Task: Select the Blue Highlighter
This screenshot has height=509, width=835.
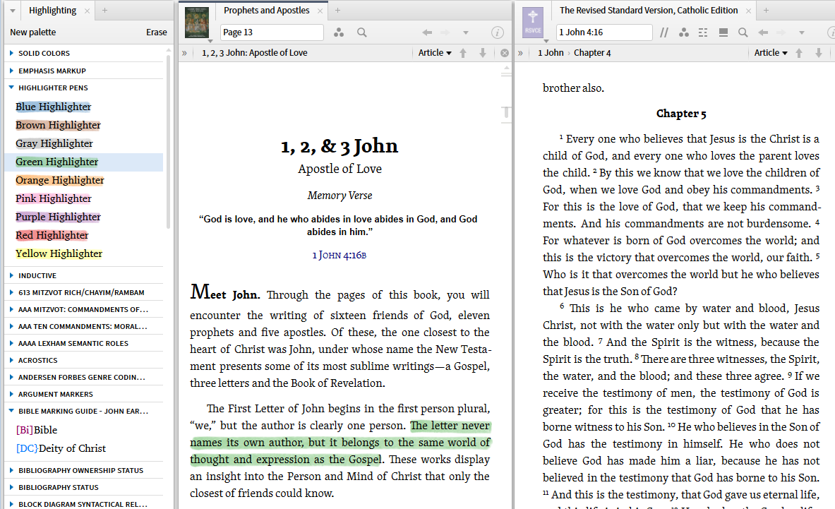Action: point(53,107)
